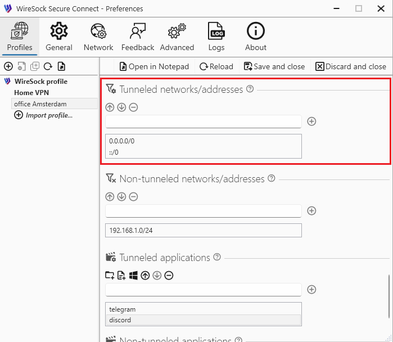393x342 pixels.
Task: Click the non-tunneled networks address input field
Action: [204, 211]
